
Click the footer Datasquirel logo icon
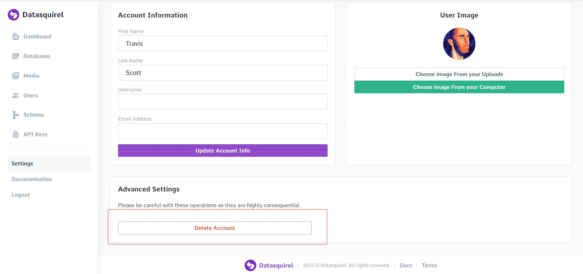coord(250,265)
